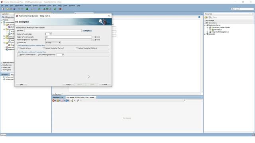Click the red errors filter icon in Issues log
The image size is (255, 143).
(x=53, y=100)
